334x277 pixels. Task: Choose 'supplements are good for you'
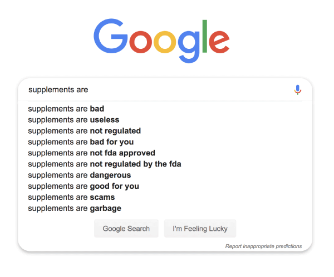coord(83,186)
